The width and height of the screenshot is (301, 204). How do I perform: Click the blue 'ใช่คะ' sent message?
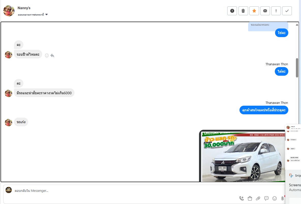pyautogui.click(x=282, y=33)
